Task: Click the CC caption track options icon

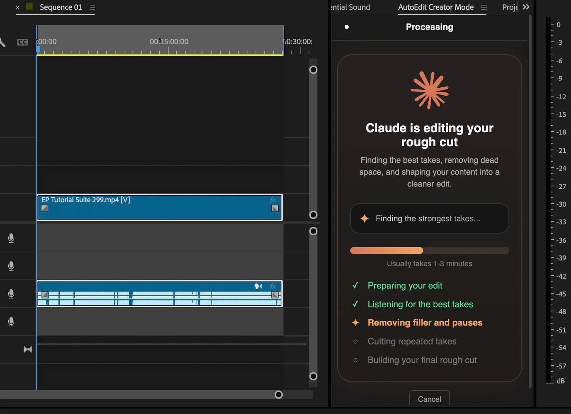Action: click(x=23, y=42)
